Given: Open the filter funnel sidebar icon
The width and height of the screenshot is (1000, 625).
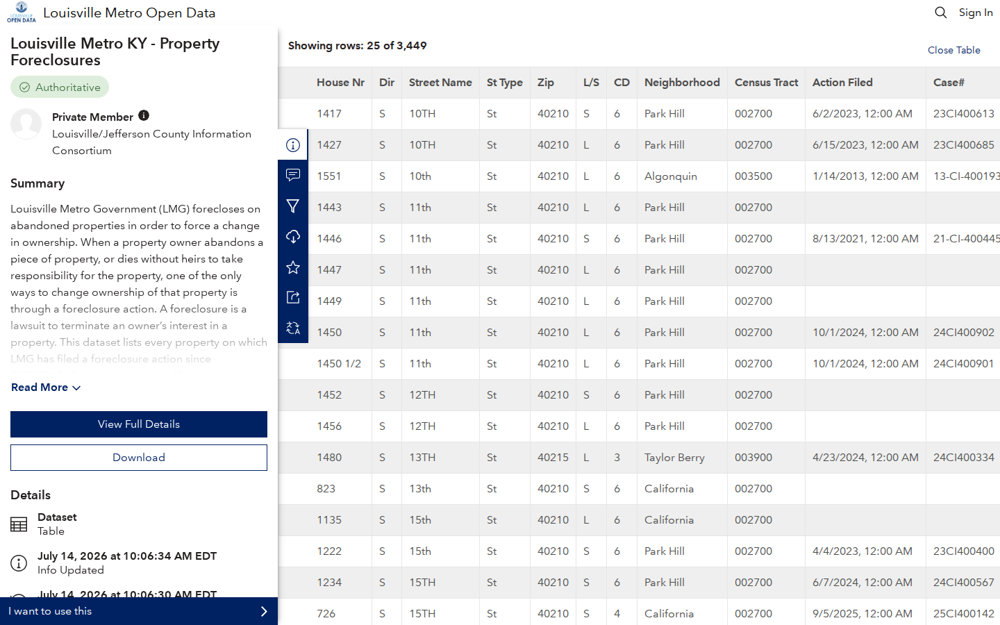Looking at the screenshot, I should [x=293, y=206].
